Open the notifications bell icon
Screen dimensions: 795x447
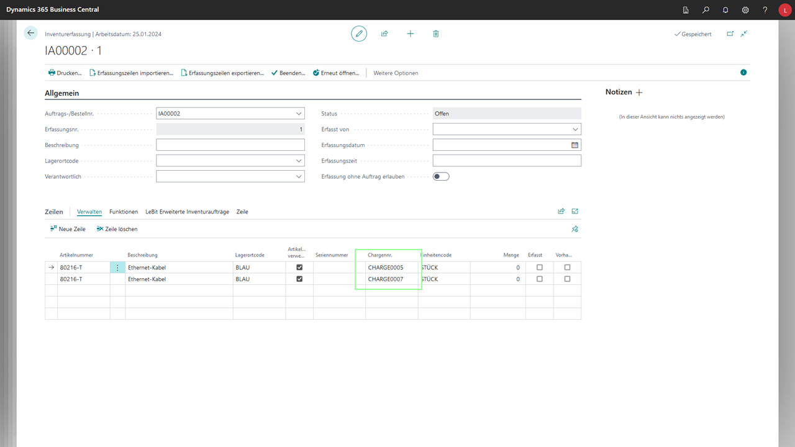tap(725, 10)
